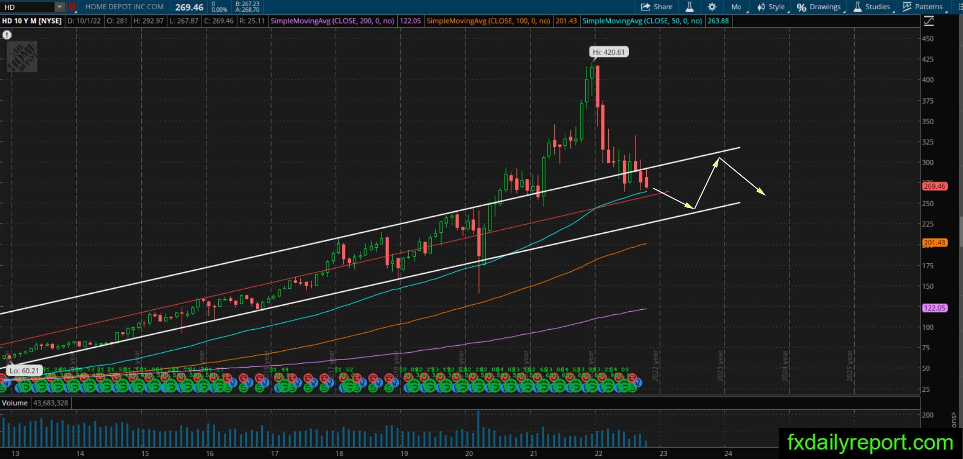963x459 pixels.
Task: Click the orange 201.43 price axis tag
Action: pyautogui.click(x=934, y=243)
